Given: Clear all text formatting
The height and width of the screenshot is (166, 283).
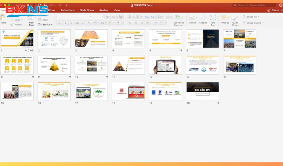Looking at the screenshot, I should pos(120,17).
